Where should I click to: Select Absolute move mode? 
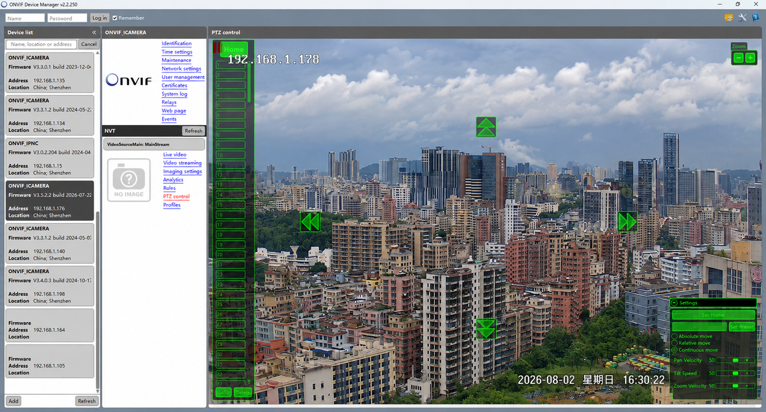click(x=675, y=336)
